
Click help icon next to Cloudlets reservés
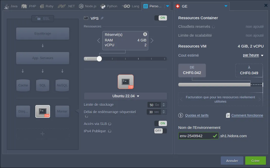point(213,27)
